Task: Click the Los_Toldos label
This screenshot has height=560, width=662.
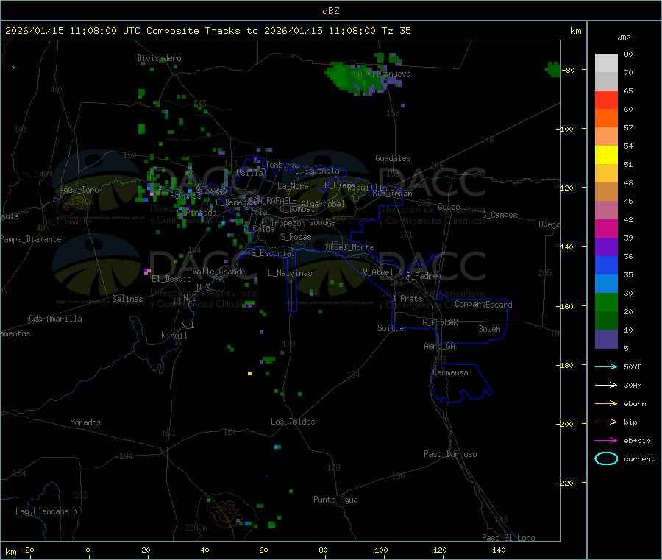Action: (293, 422)
